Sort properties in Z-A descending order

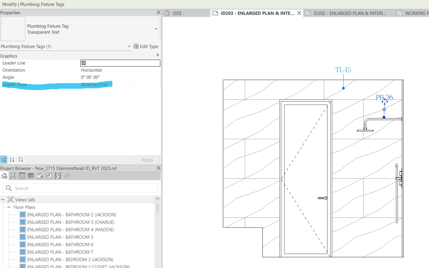pyautogui.click(x=20, y=159)
